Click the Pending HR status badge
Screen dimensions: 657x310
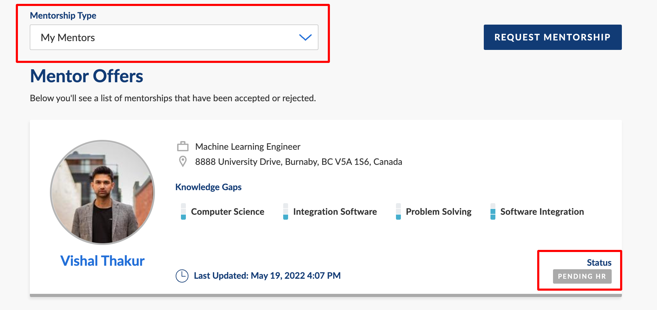pyautogui.click(x=582, y=276)
